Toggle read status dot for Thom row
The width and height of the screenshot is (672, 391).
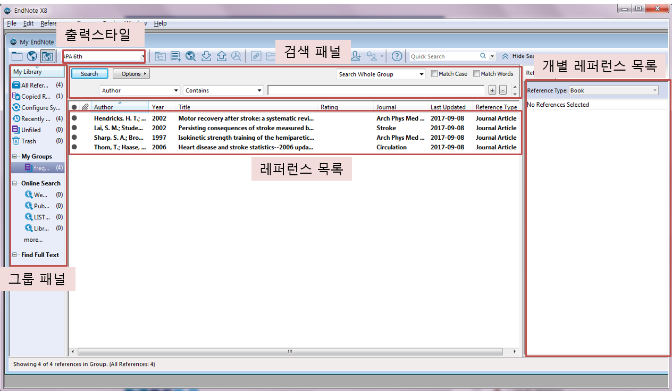74,147
